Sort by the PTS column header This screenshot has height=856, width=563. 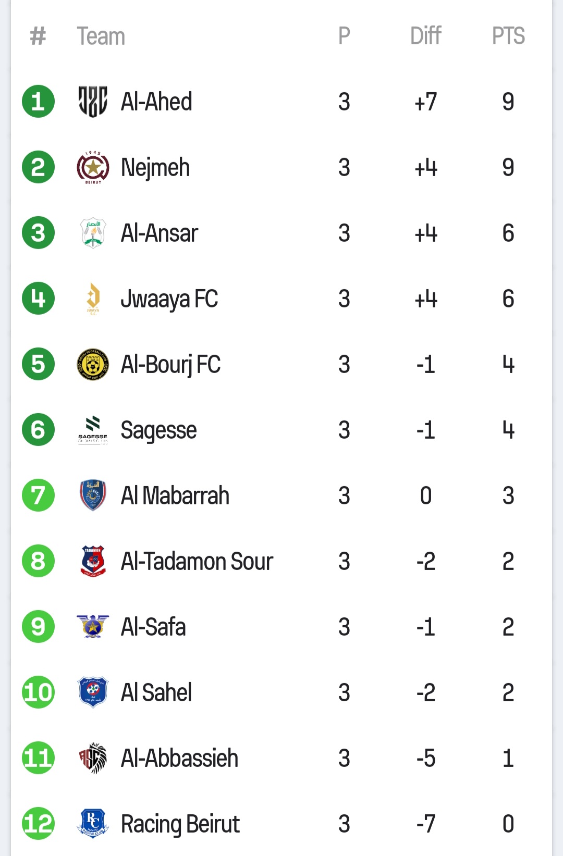point(508,36)
